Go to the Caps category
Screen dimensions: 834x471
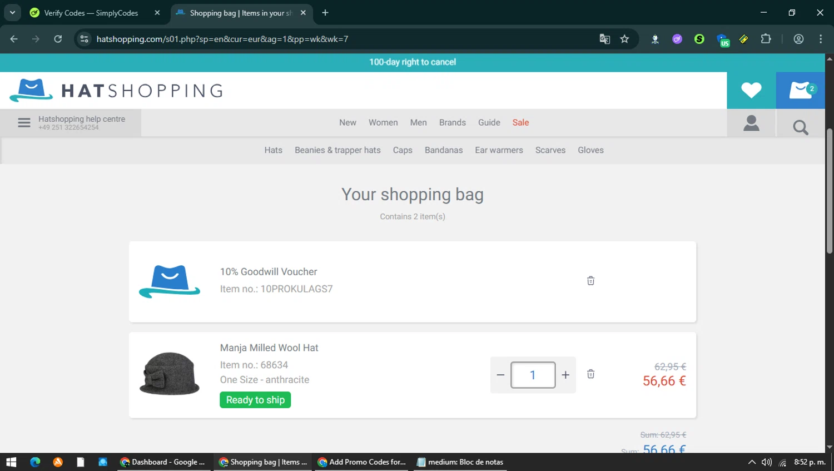(x=403, y=150)
